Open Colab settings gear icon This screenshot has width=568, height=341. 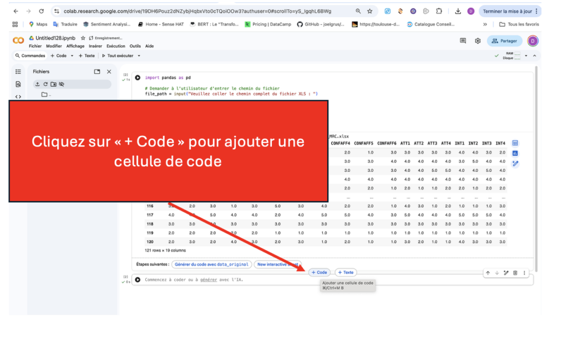click(x=478, y=41)
